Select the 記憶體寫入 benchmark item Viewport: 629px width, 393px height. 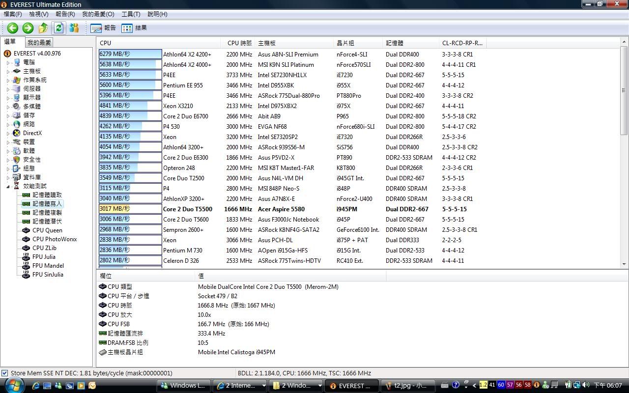click(x=47, y=204)
